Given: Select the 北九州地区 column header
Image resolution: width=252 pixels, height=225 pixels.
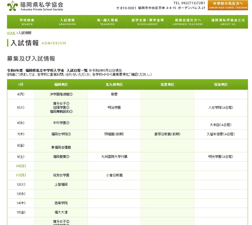Looking at the screenshot, I should [114, 84].
